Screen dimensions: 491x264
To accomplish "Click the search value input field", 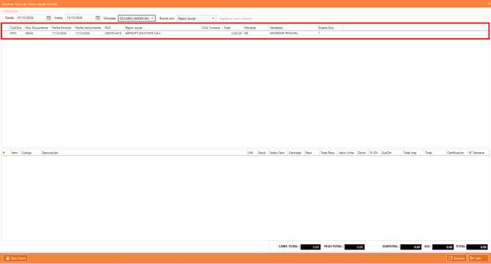I will pos(353,18).
